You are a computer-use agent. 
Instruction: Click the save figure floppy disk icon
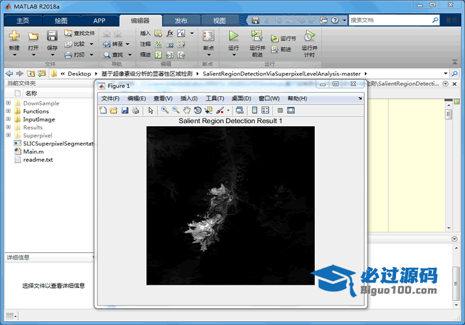[x=124, y=110]
